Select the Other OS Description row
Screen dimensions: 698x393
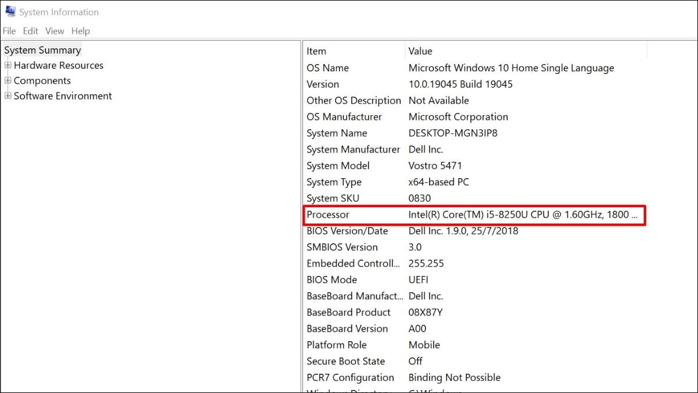pyautogui.click(x=354, y=101)
